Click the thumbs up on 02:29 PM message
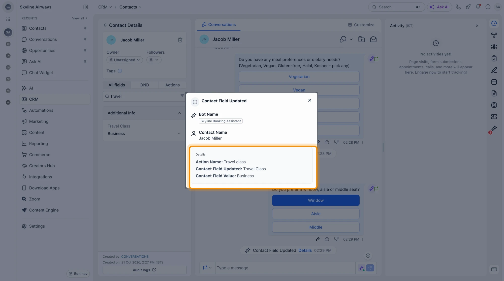504x281 pixels. coord(327,239)
